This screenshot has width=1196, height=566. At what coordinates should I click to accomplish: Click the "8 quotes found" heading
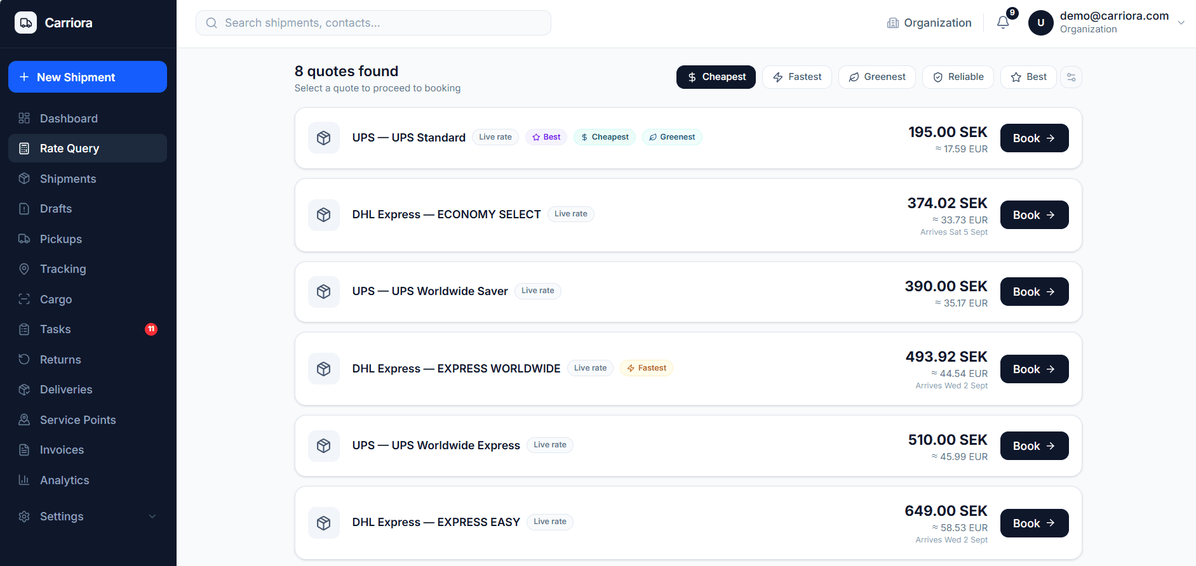pos(346,71)
